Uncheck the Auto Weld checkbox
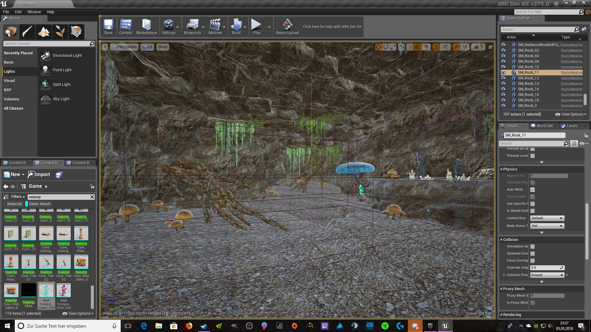 coord(533,190)
